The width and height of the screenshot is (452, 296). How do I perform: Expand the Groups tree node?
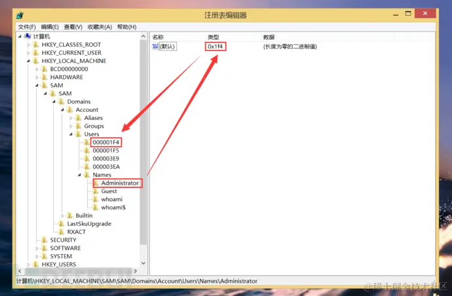pyautogui.click(x=71, y=126)
